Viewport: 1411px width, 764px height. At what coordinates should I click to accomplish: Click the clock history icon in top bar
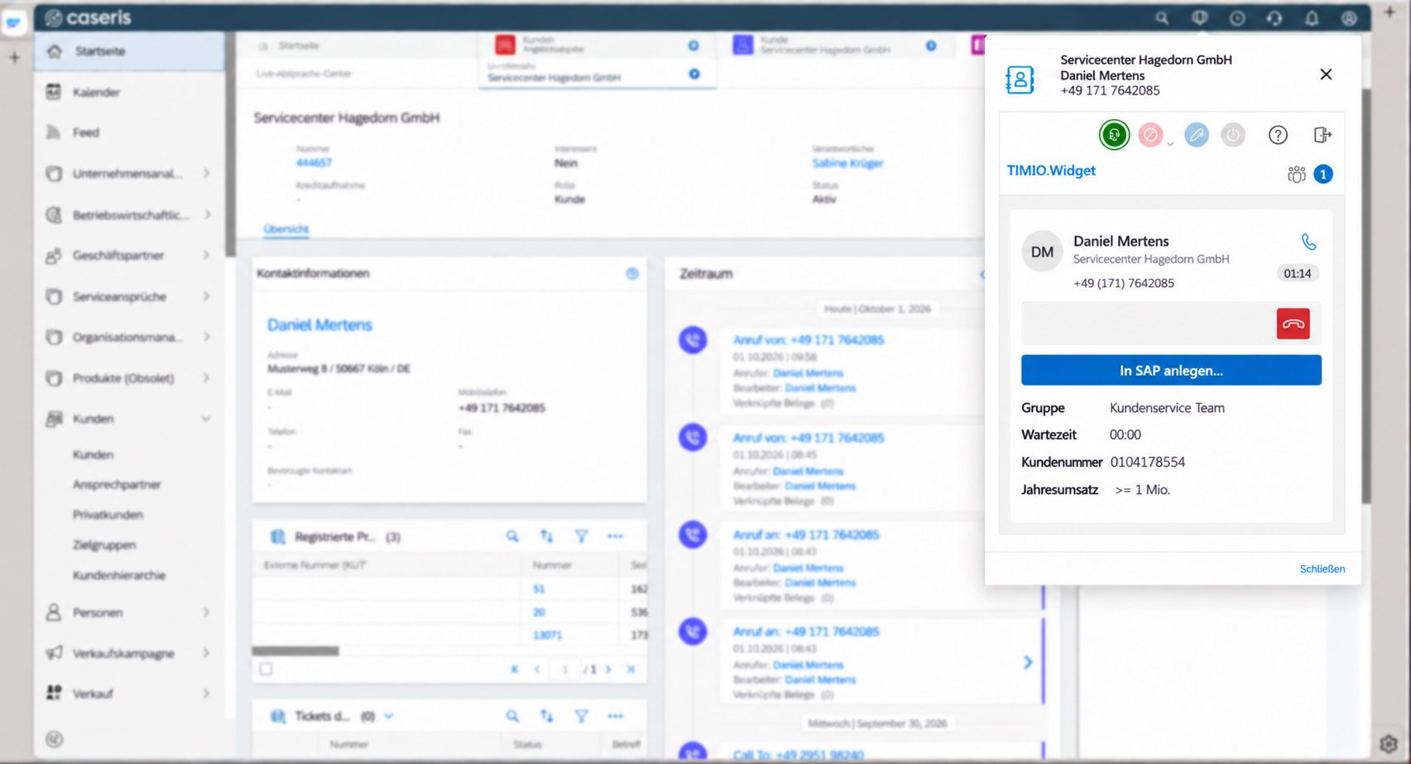(1237, 17)
